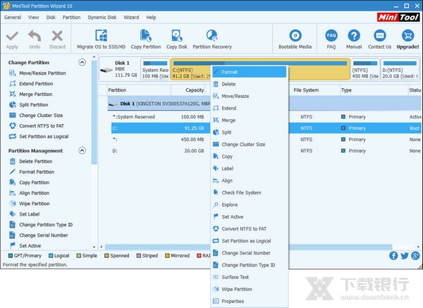Collapse the Partition Management section
The image size is (423, 308).
coord(82,151)
